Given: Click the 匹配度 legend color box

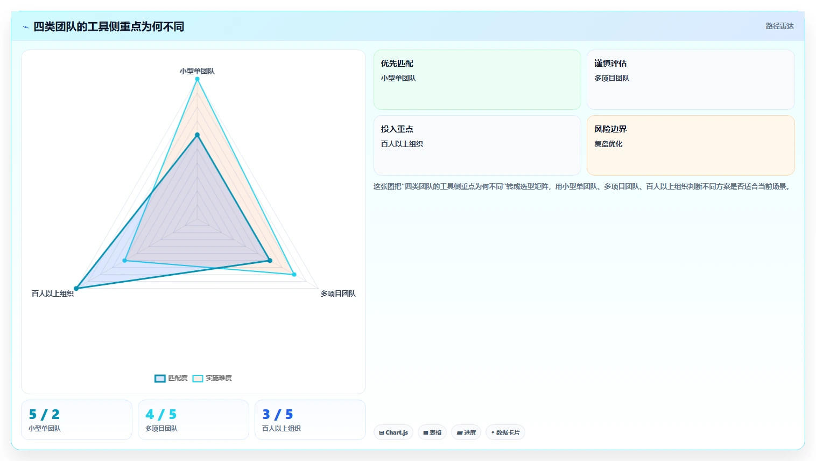Looking at the screenshot, I should tap(160, 379).
